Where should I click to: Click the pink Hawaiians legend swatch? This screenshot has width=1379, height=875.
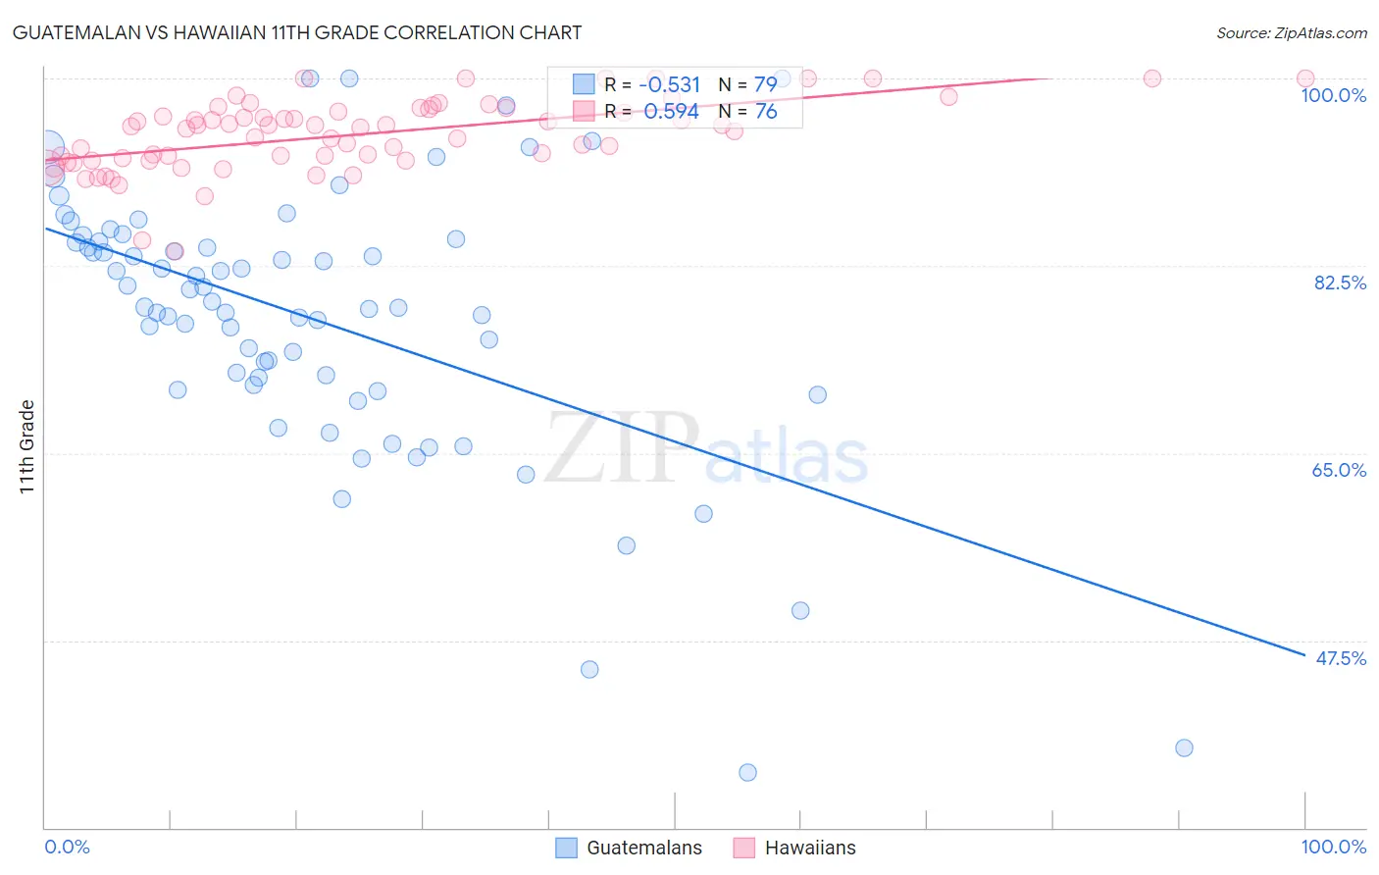pos(743,848)
